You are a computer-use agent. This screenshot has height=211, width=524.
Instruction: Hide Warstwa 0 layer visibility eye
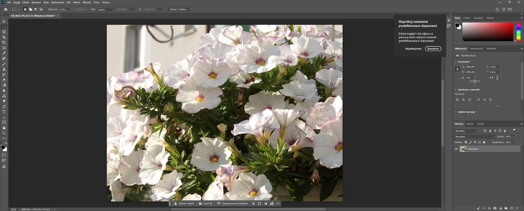point(456,149)
